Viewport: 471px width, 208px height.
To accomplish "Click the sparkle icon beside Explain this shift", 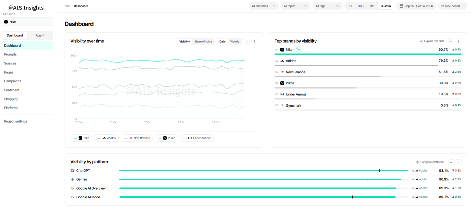I will point(421,41).
